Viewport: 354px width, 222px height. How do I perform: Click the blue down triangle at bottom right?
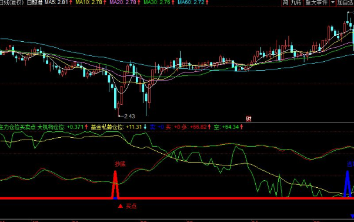[352, 216]
